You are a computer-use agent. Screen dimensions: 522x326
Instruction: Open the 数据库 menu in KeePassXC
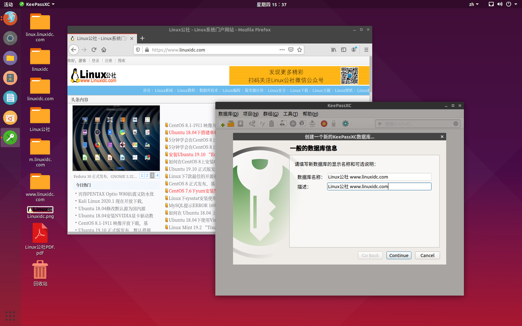coord(228,114)
